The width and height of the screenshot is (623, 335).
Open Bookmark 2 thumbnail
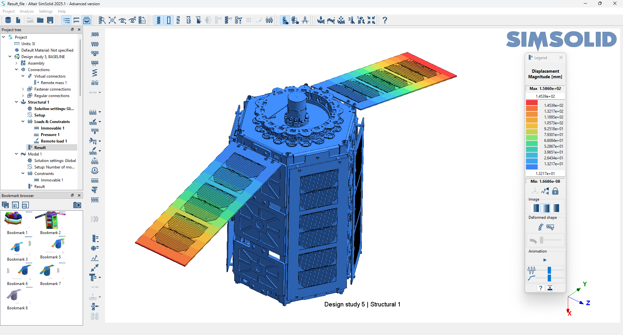[51, 220]
